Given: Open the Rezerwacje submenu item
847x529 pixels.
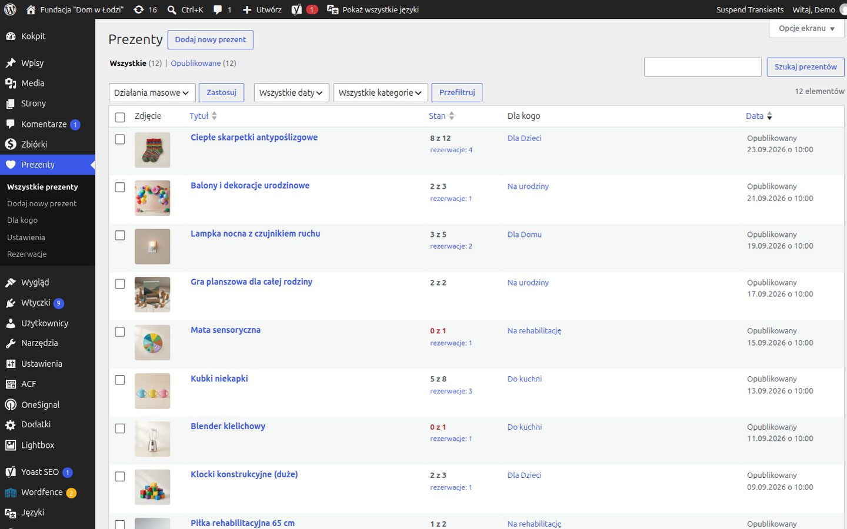Looking at the screenshot, I should tap(27, 255).
